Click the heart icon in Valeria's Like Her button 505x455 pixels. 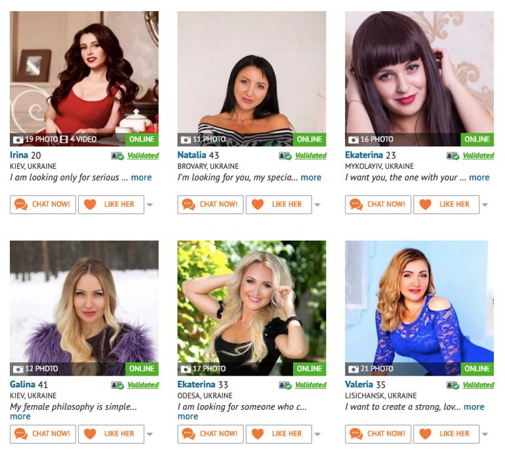pyautogui.click(x=426, y=434)
